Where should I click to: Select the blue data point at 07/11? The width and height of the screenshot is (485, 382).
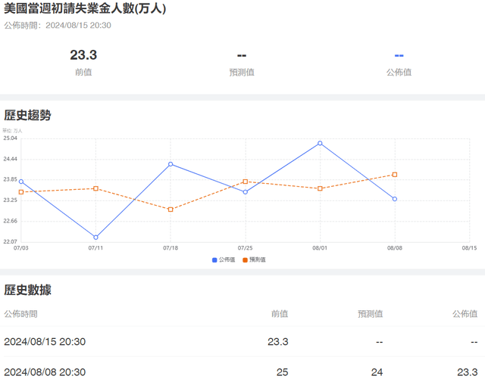(x=95, y=238)
